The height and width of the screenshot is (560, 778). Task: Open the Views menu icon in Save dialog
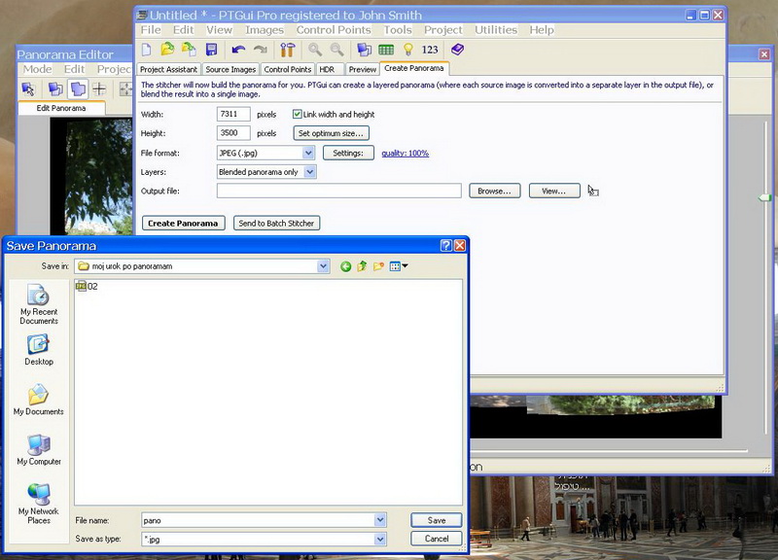pos(399,266)
